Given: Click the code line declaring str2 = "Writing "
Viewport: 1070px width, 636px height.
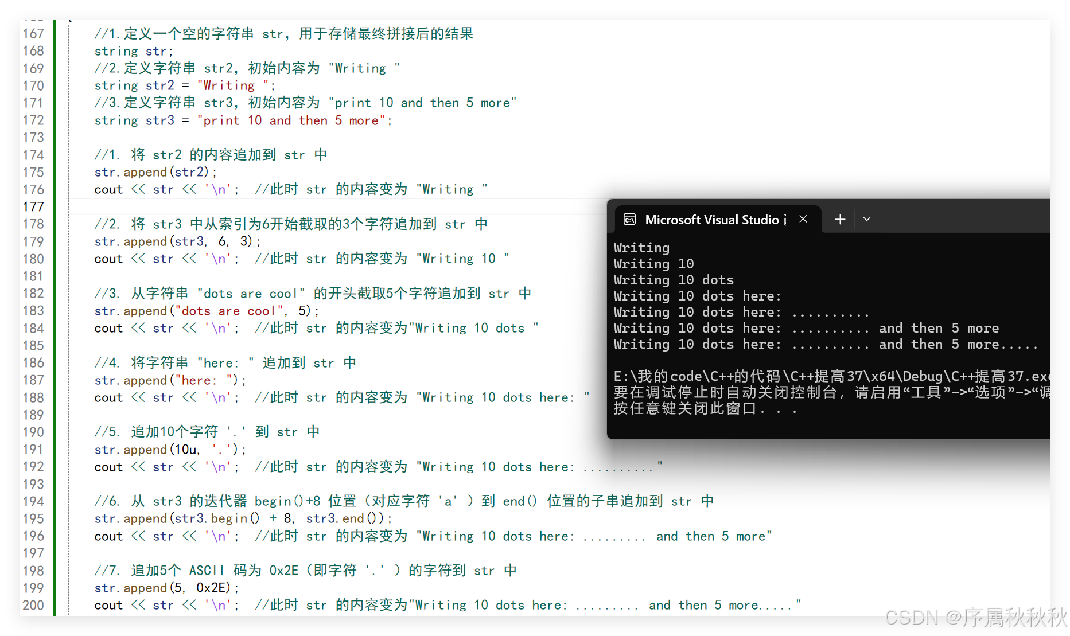Looking at the screenshot, I should [185, 85].
